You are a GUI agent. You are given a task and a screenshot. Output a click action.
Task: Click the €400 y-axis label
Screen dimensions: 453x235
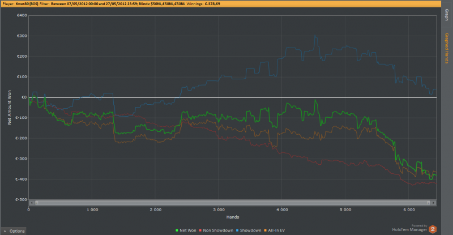pyautogui.click(x=22, y=15)
